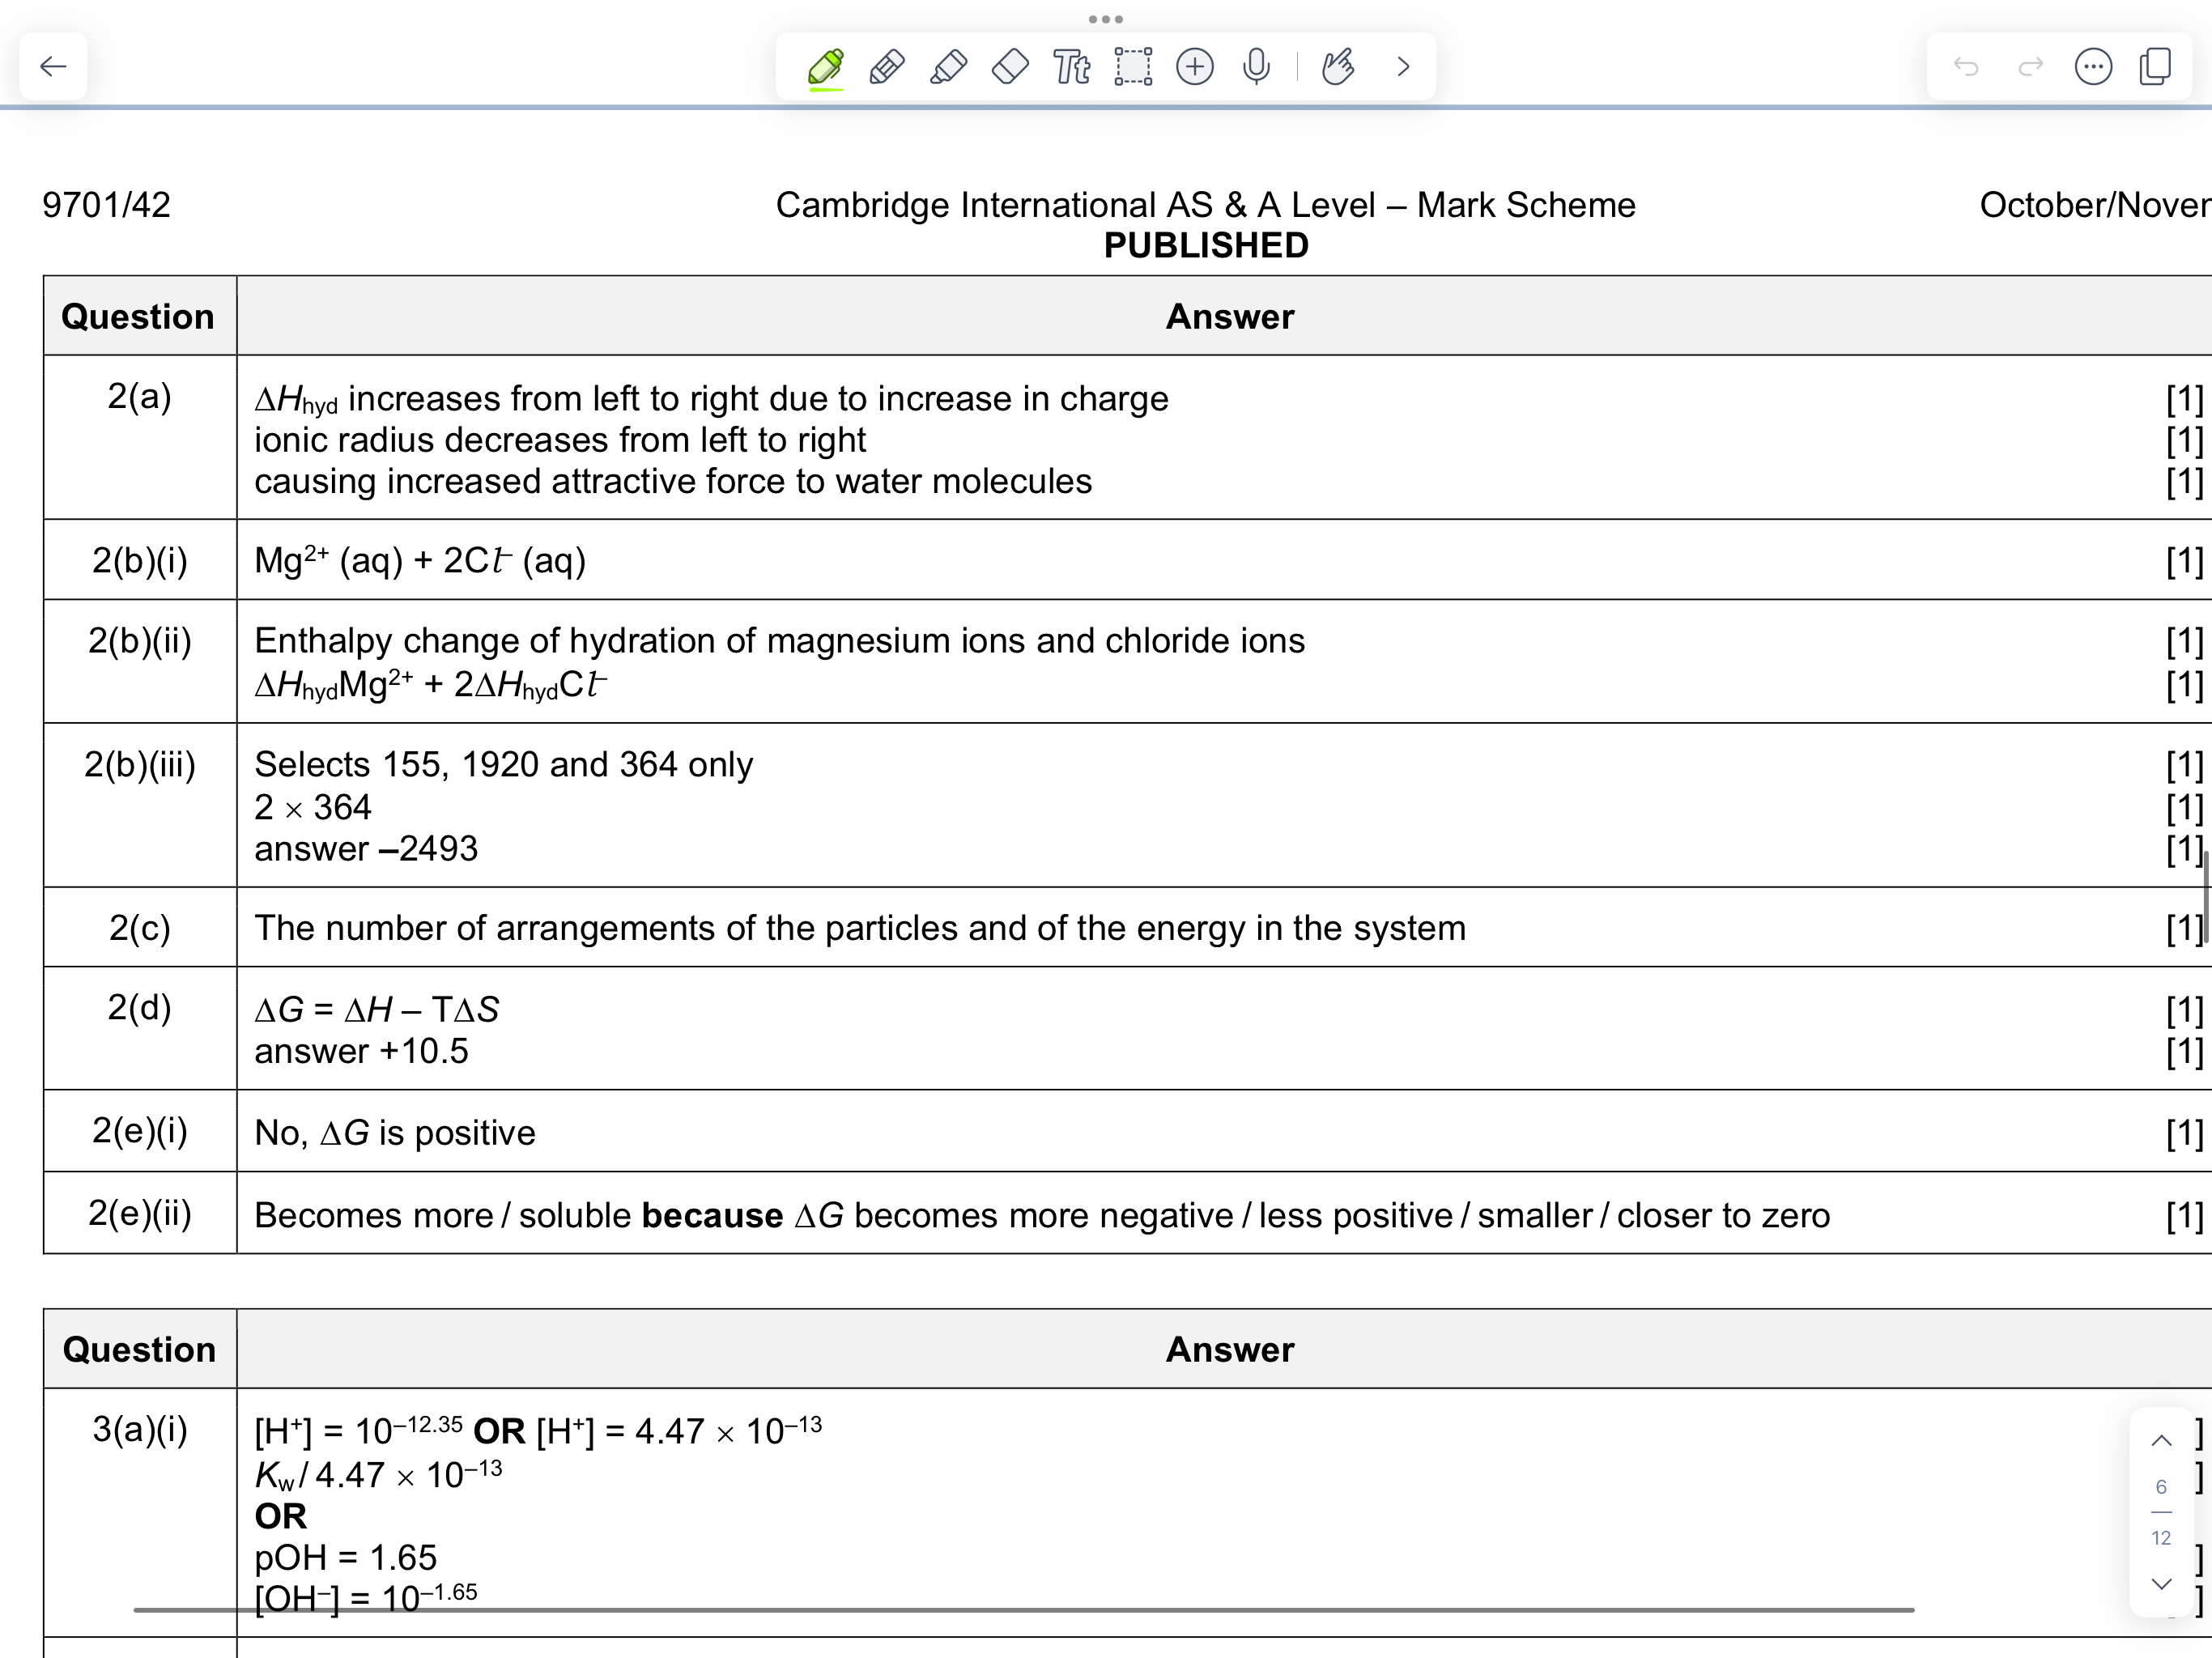The height and width of the screenshot is (1658, 2212).
Task: Open the more options menu
Action: pyautogui.click(x=2093, y=67)
